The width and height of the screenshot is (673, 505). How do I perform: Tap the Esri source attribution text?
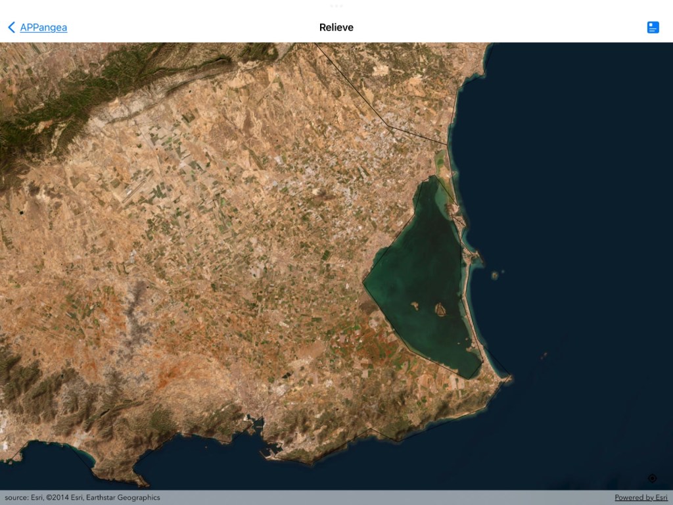click(82, 498)
